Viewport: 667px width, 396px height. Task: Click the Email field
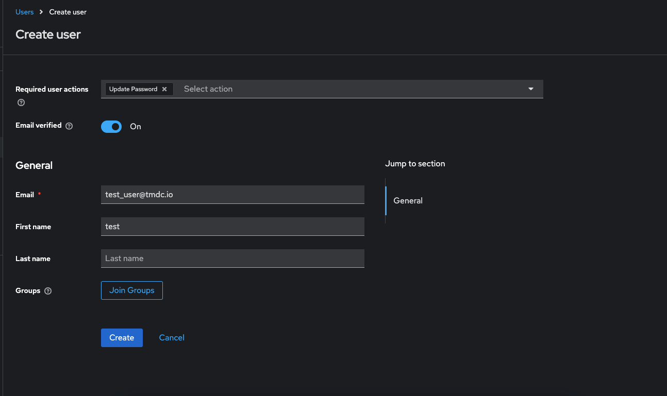232,195
